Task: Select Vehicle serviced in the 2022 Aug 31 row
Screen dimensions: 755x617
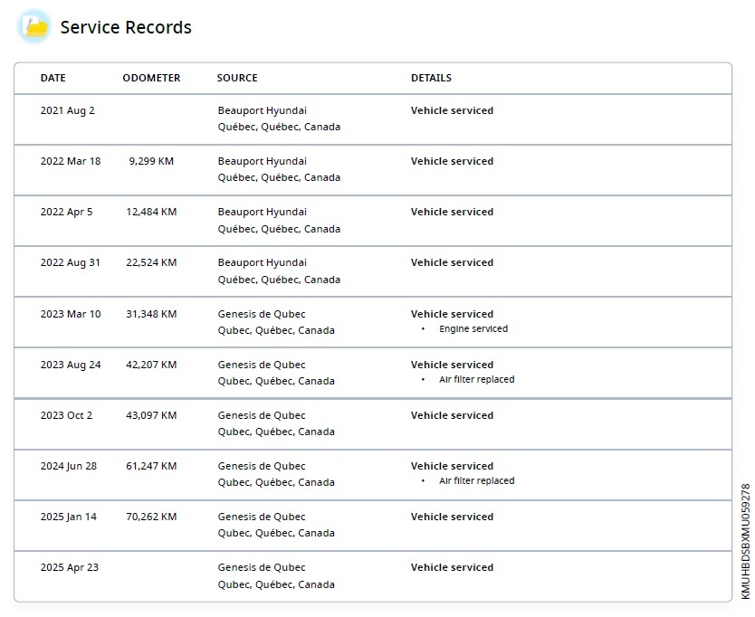Action: 452,262
